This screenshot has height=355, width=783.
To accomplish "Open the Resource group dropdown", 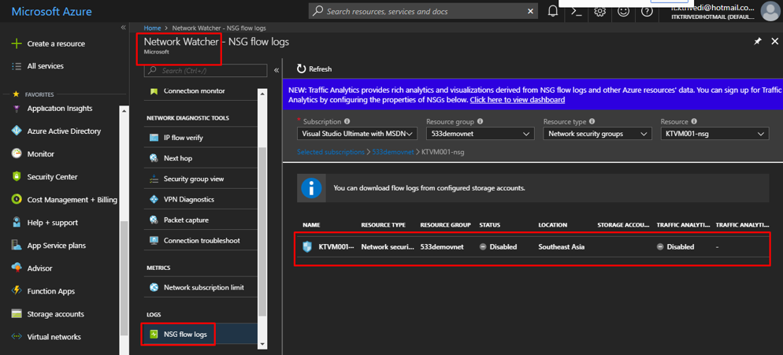I will coord(480,134).
